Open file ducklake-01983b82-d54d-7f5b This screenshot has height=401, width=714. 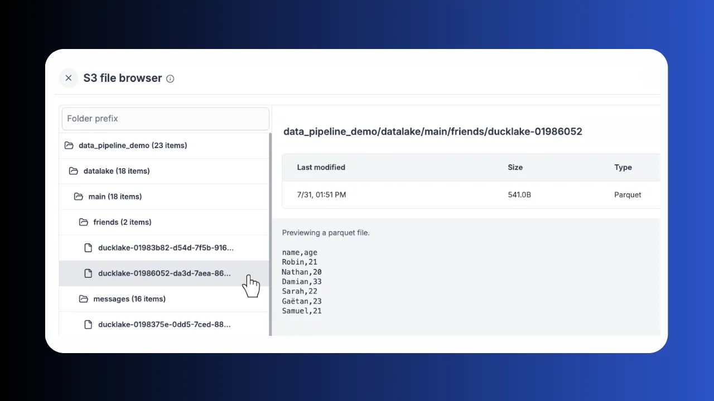[166, 248]
